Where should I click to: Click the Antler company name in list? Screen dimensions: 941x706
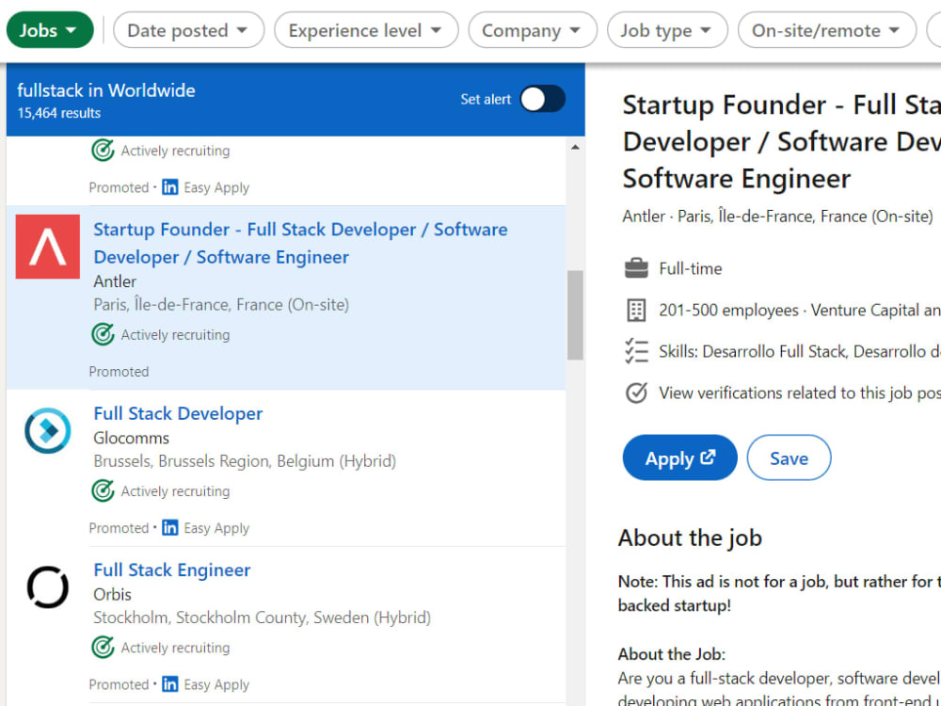(x=115, y=281)
